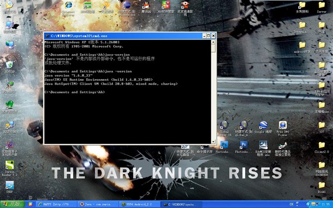Switch to HAPPY Internet Explorer taskbar button

56,204
